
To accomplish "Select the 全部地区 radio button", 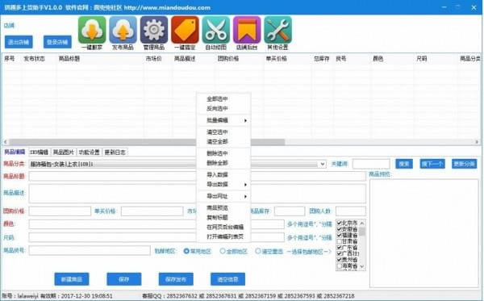I will pos(223,251).
